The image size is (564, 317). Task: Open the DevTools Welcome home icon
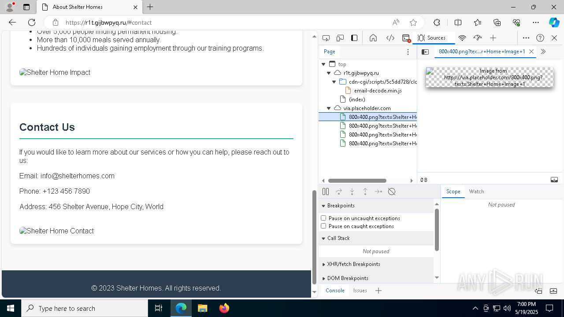[x=373, y=38]
